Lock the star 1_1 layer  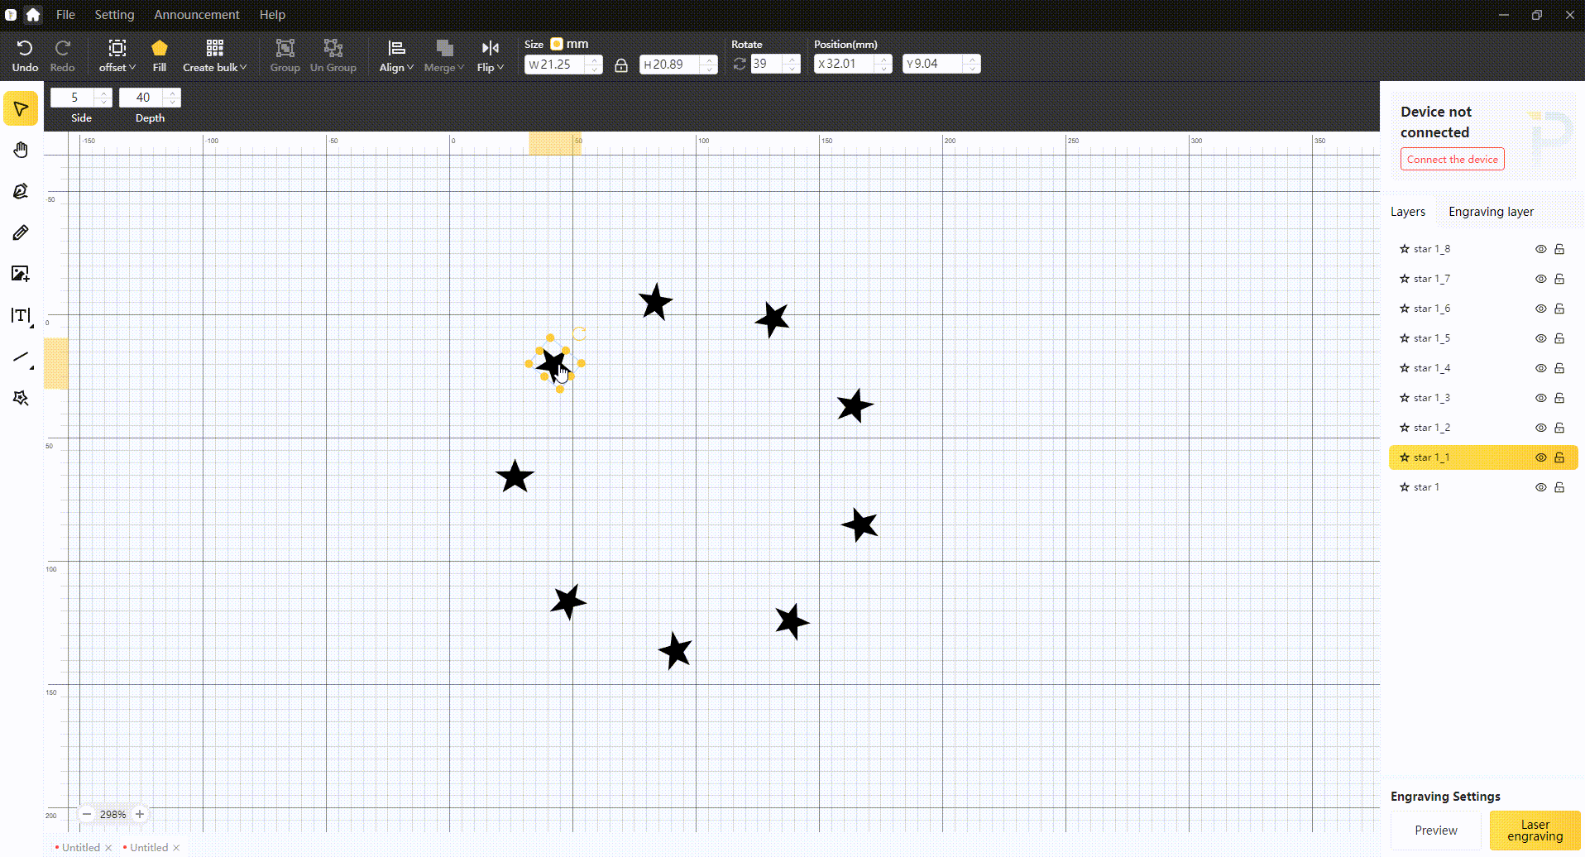point(1559,457)
